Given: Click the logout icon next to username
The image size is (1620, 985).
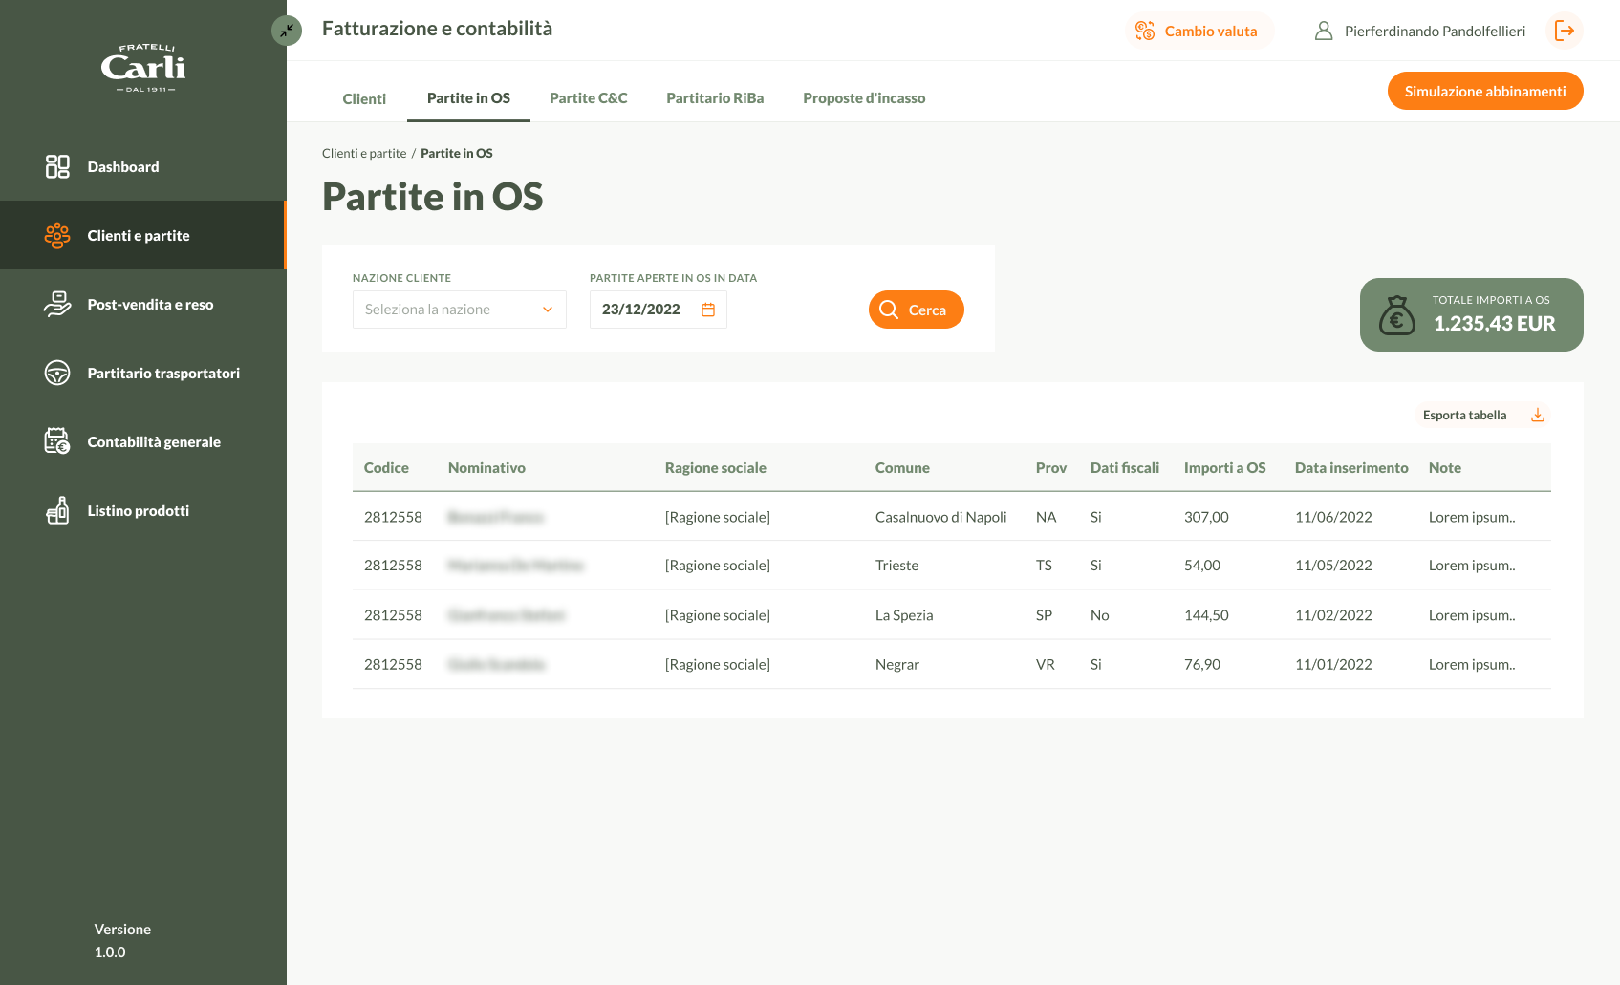Looking at the screenshot, I should [x=1565, y=32].
